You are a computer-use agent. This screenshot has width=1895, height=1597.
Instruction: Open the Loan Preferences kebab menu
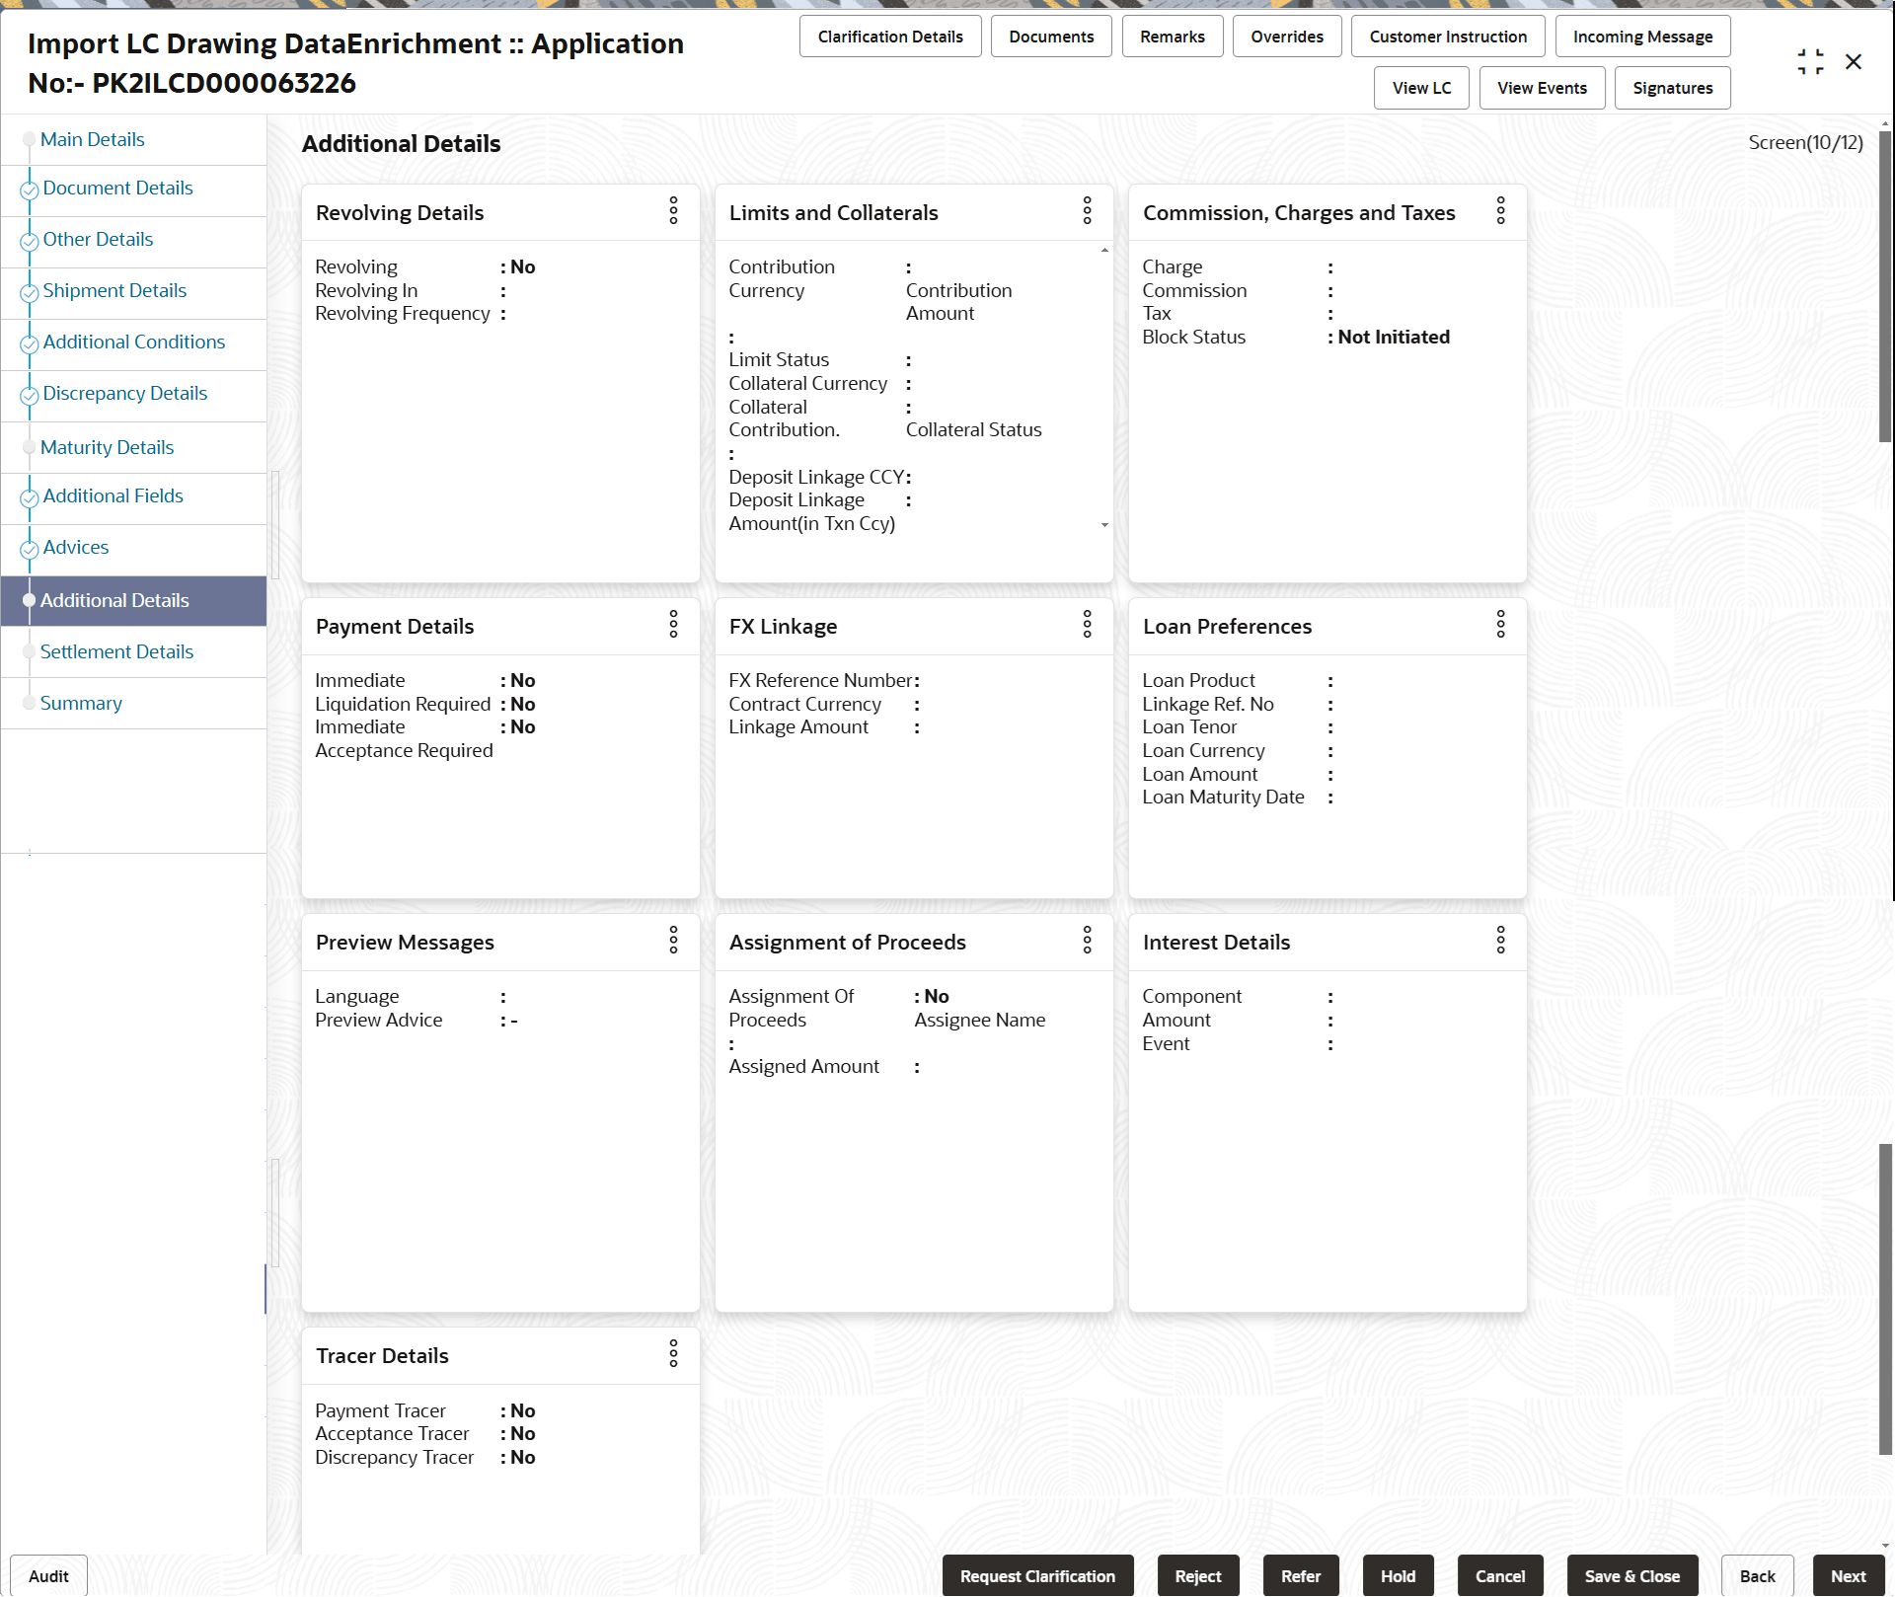tap(1500, 625)
